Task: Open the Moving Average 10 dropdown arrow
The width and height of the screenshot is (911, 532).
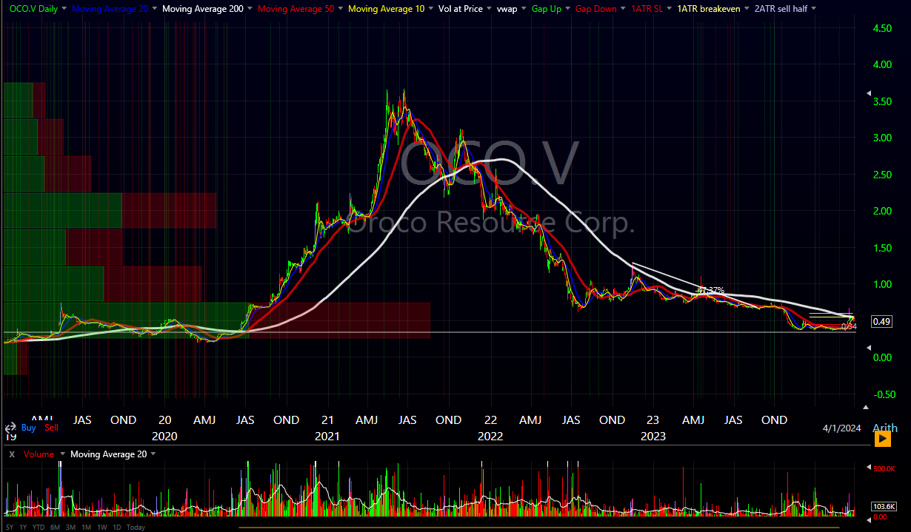Action: pos(431,9)
